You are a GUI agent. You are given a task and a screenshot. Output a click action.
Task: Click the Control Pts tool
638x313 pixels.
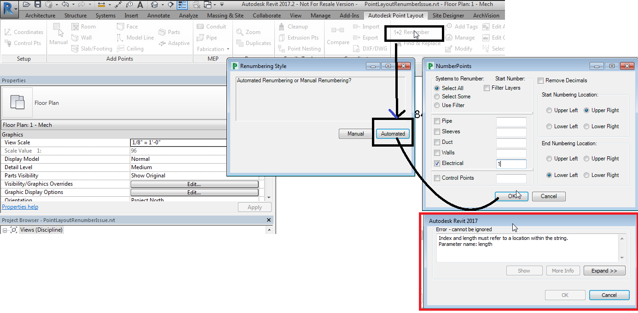click(x=23, y=43)
